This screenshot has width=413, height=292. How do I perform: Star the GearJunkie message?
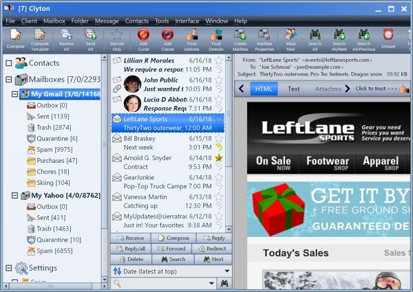click(219, 177)
